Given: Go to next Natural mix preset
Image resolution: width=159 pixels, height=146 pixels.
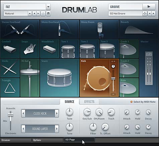Looking at the screenshot, I should coord(38,13).
